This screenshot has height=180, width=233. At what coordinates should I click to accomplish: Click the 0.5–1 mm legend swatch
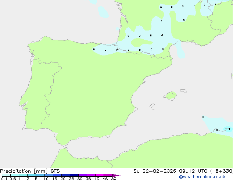tap(15, 175)
